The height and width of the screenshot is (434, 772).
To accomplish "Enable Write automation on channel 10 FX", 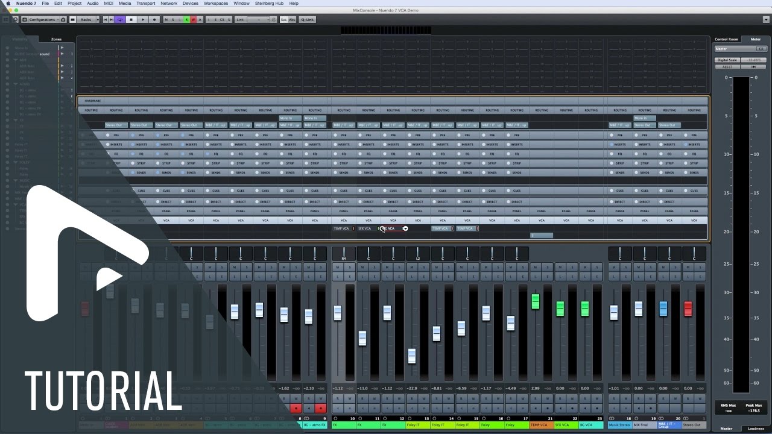I will pos(350,398).
